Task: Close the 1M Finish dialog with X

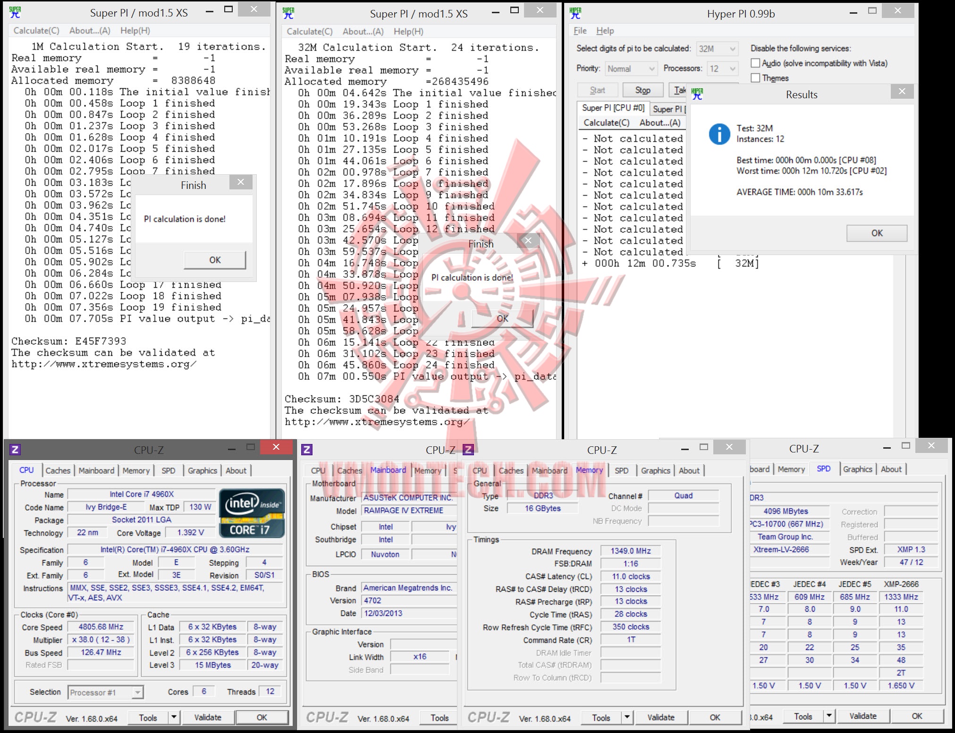Action: 241,182
